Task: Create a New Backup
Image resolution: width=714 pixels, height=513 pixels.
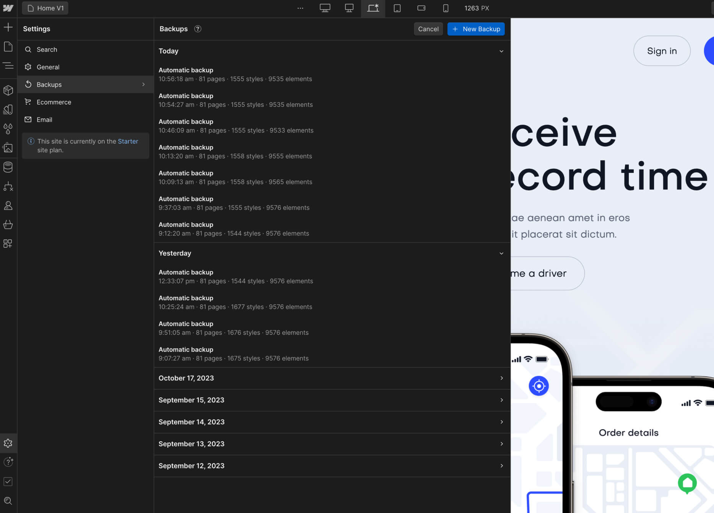Action: tap(476, 29)
